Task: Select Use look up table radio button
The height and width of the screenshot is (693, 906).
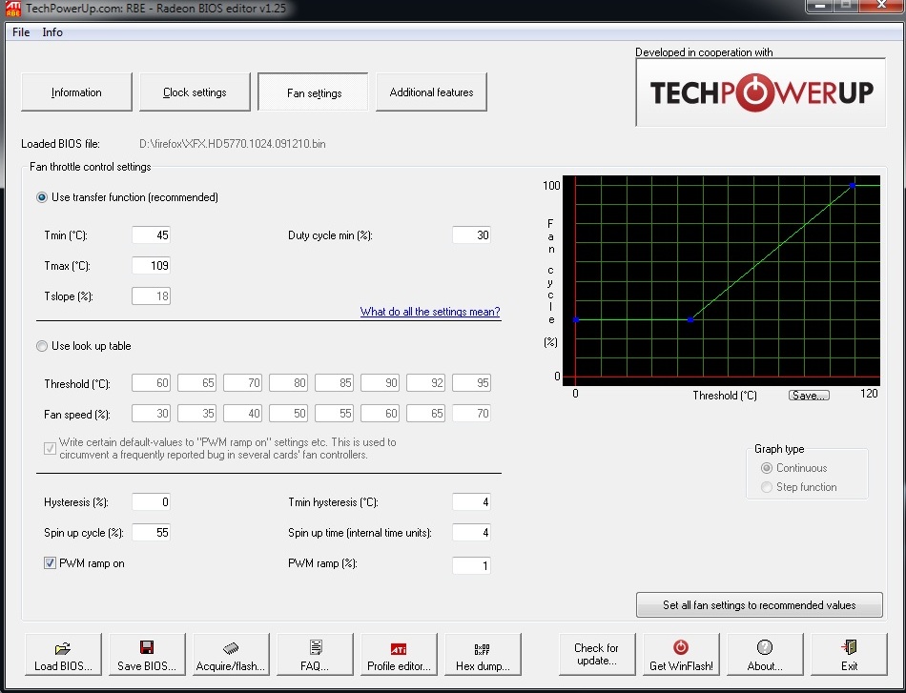Action: pos(42,346)
